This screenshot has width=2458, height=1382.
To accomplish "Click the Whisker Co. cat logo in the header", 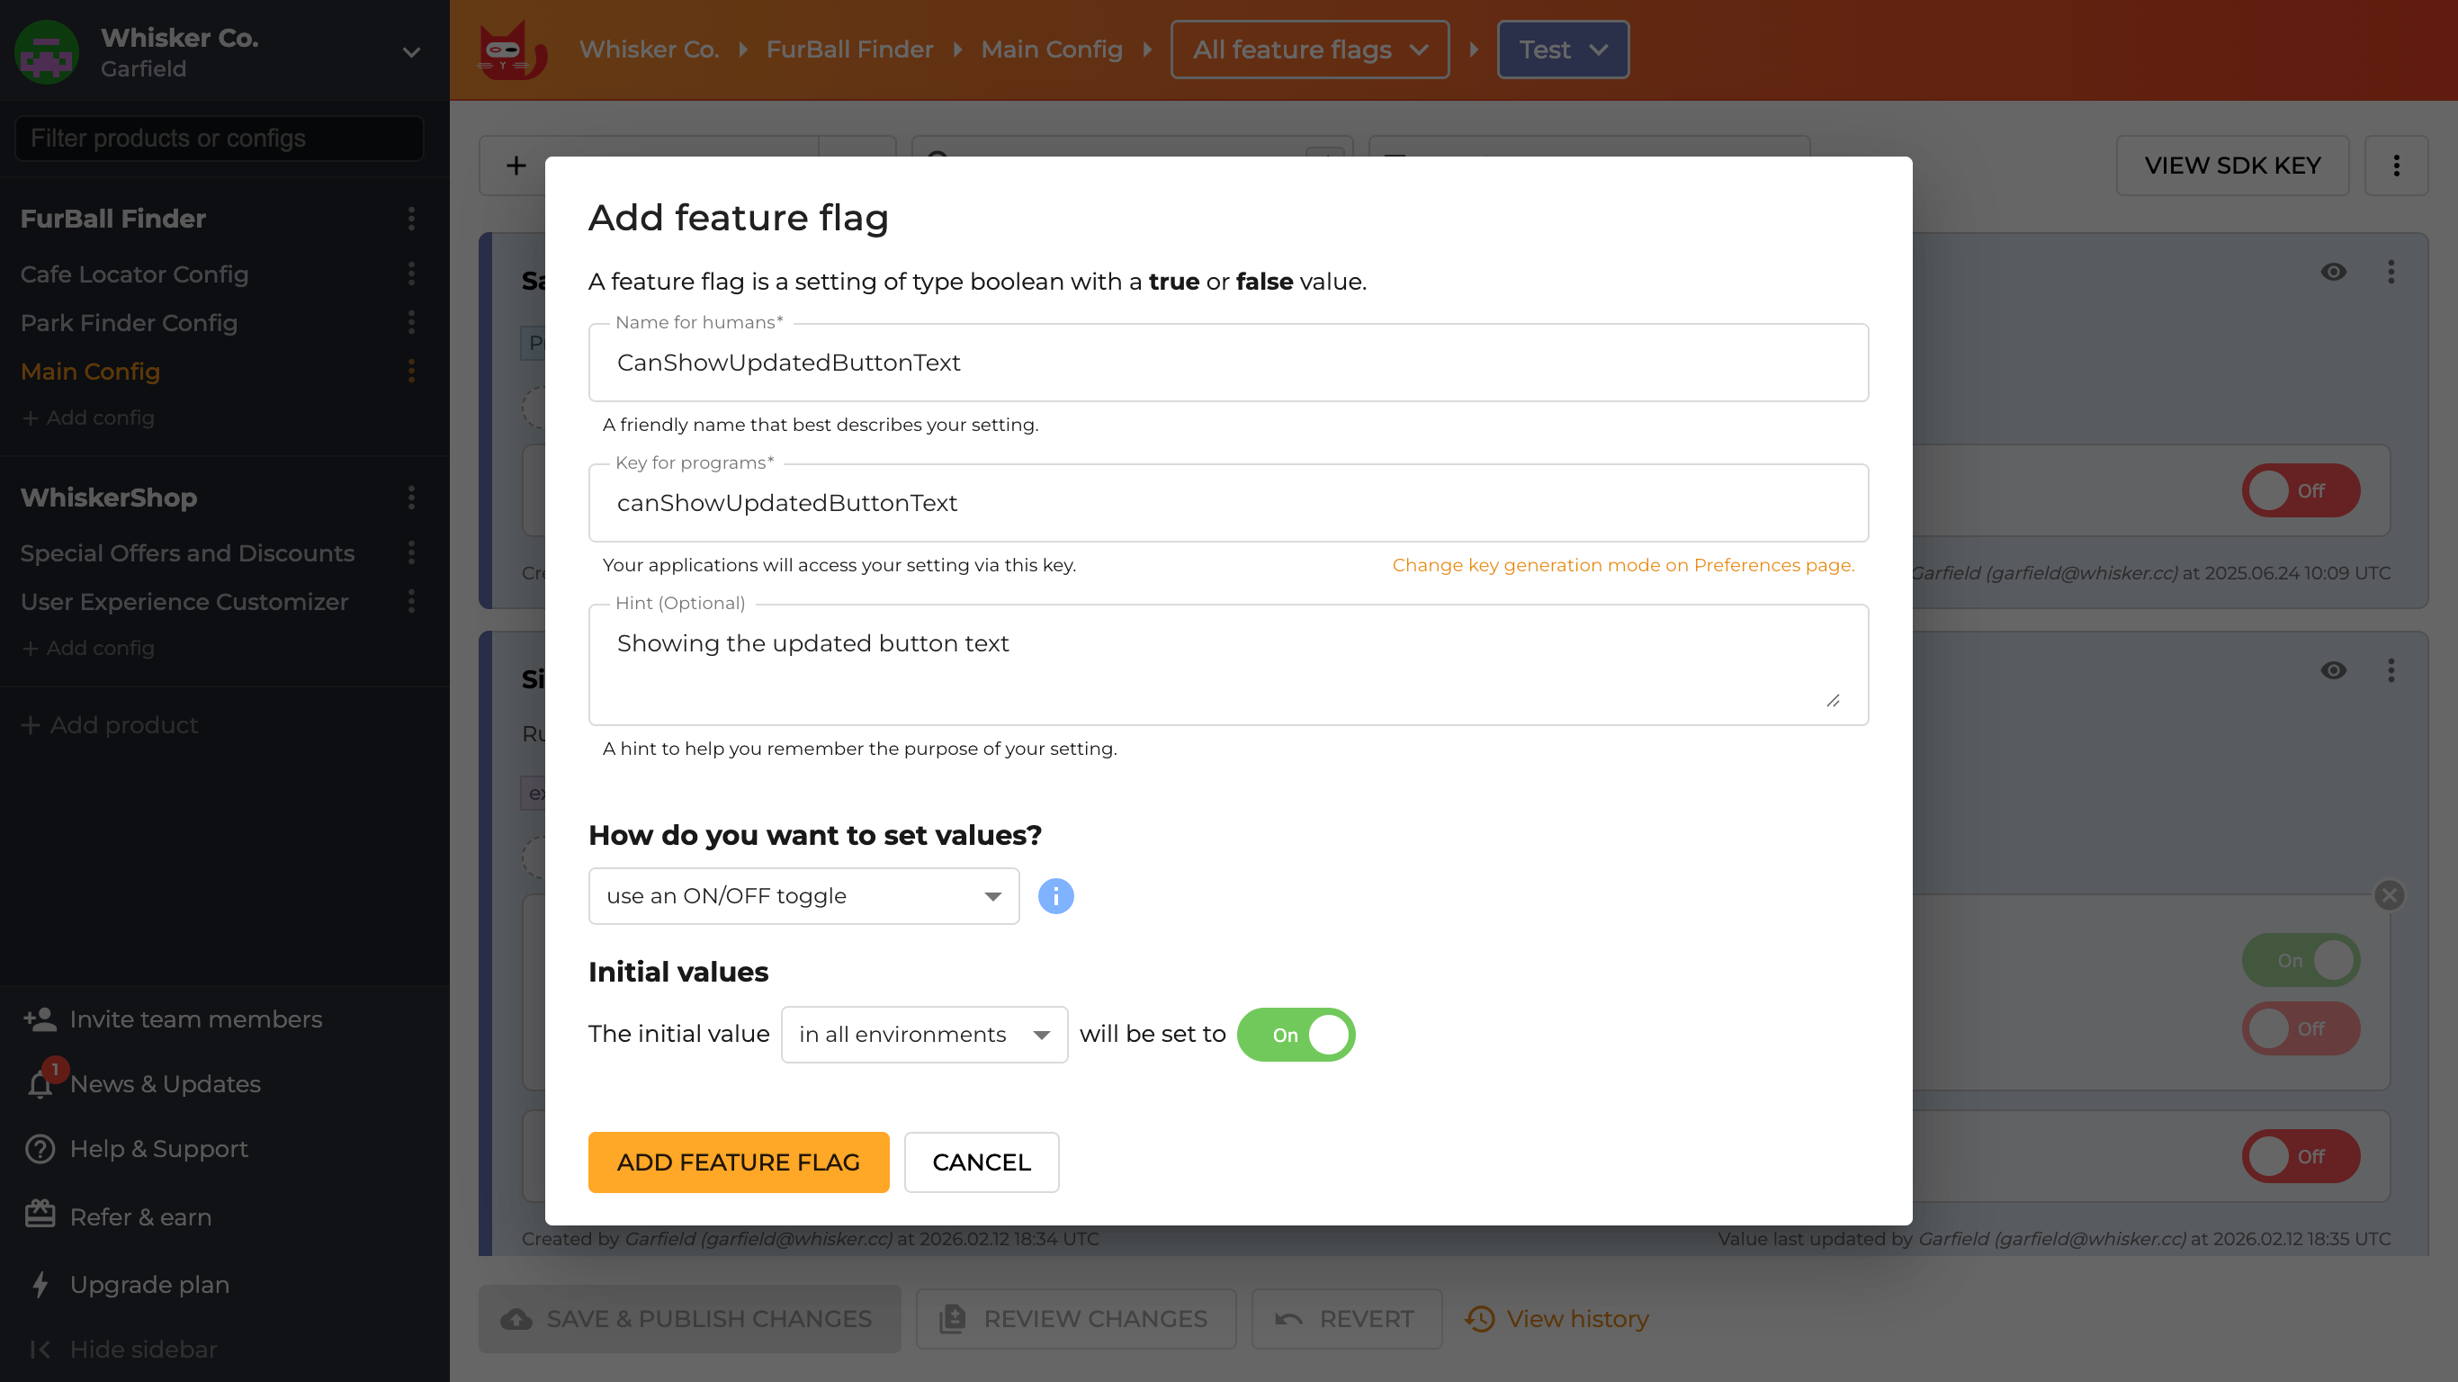I will [x=509, y=49].
